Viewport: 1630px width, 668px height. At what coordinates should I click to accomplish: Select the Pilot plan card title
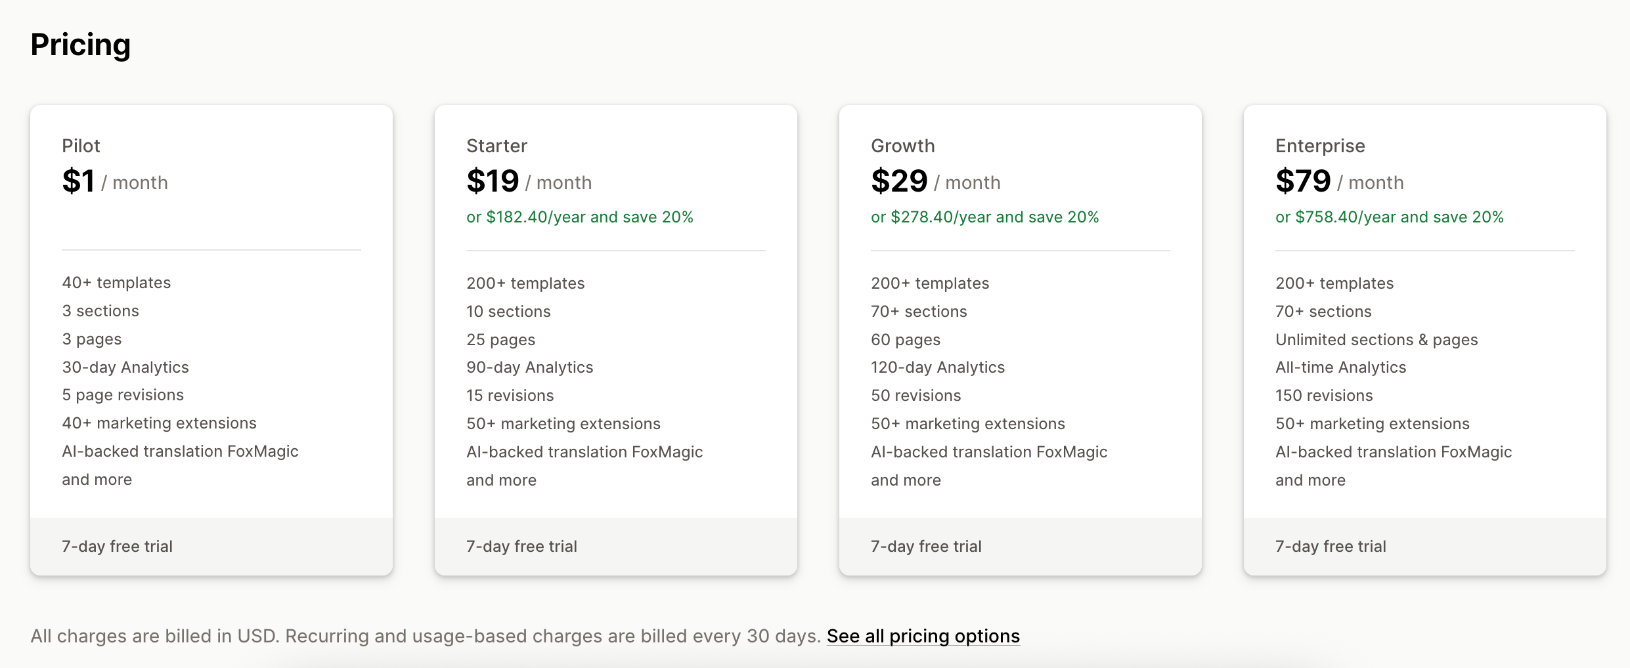[x=81, y=146]
